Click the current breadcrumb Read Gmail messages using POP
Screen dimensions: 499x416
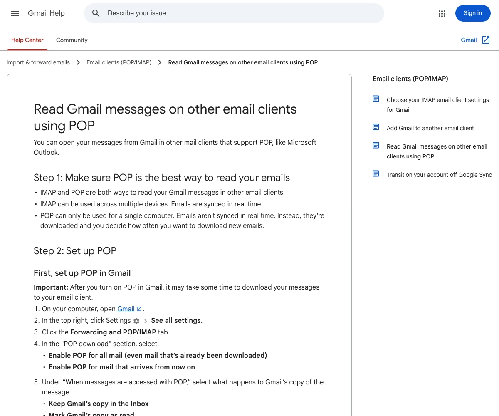[243, 62]
